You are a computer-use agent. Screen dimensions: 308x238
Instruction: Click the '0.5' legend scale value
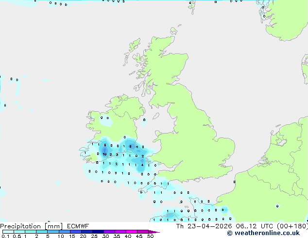17,236
